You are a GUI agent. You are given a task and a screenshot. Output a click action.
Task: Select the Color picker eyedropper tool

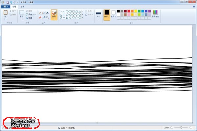(x=44, y=17)
